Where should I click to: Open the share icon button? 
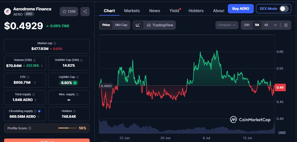(x=85, y=12)
